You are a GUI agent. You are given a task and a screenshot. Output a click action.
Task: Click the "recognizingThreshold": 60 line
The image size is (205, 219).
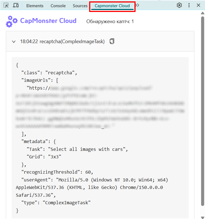pyautogui.click(x=57, y=172)
